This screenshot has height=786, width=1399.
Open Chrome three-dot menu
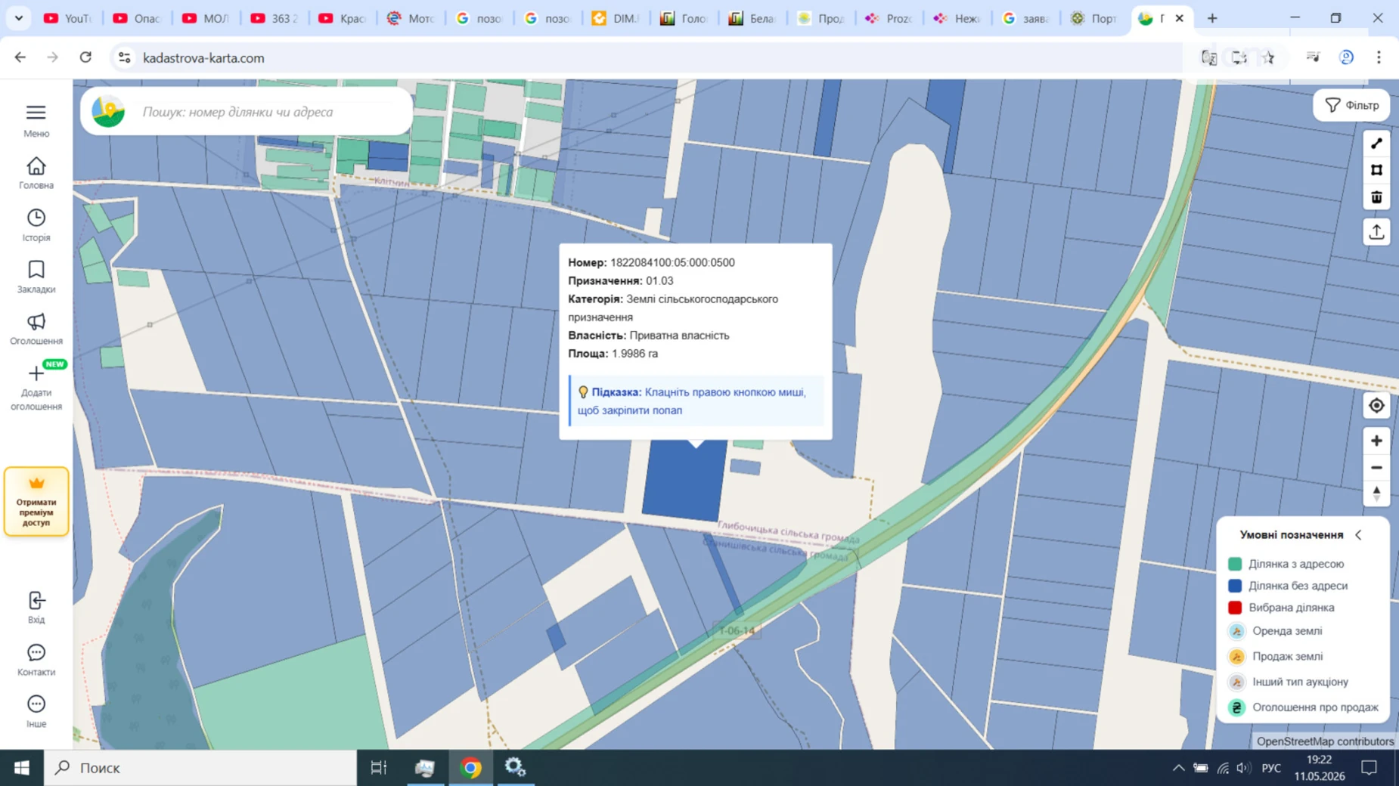pos(1378,57)
